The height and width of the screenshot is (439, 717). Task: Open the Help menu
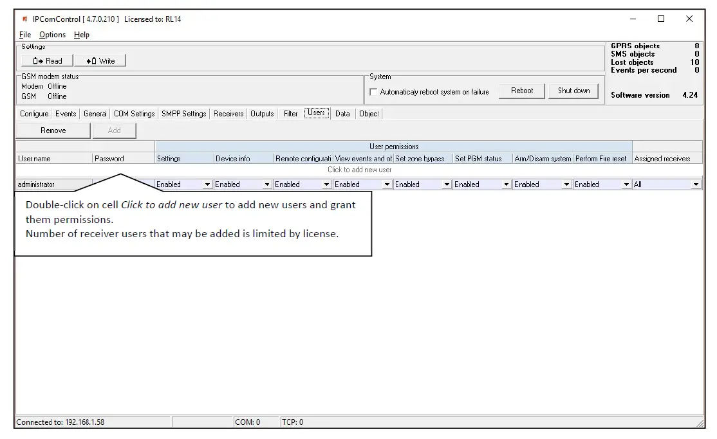click(81, 35)
